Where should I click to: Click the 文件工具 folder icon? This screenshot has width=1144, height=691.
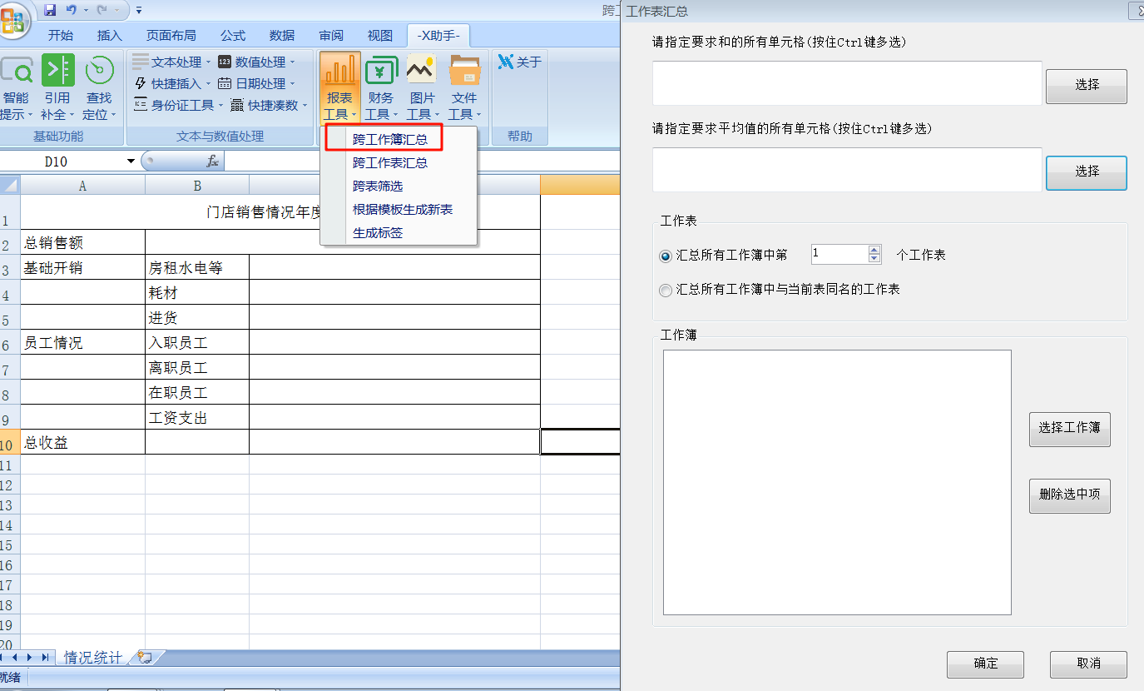click(464, 69)
